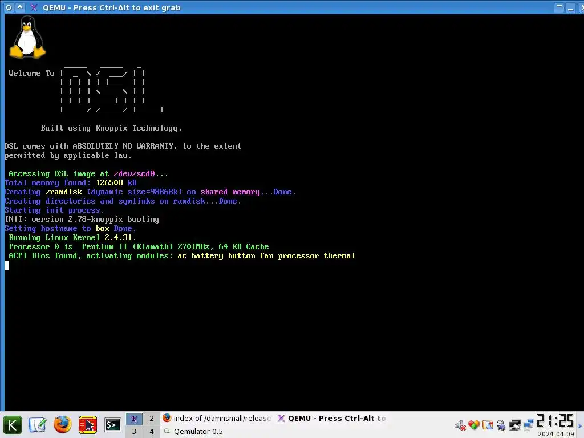
Task: Open the KDE K menu launcher
Action: (13, 425)
